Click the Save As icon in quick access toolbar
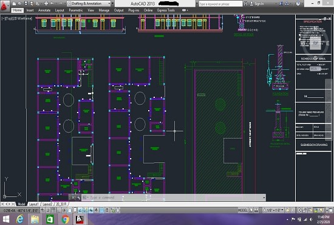Screen dimensions: 334x225 click(x=32, y=4)
